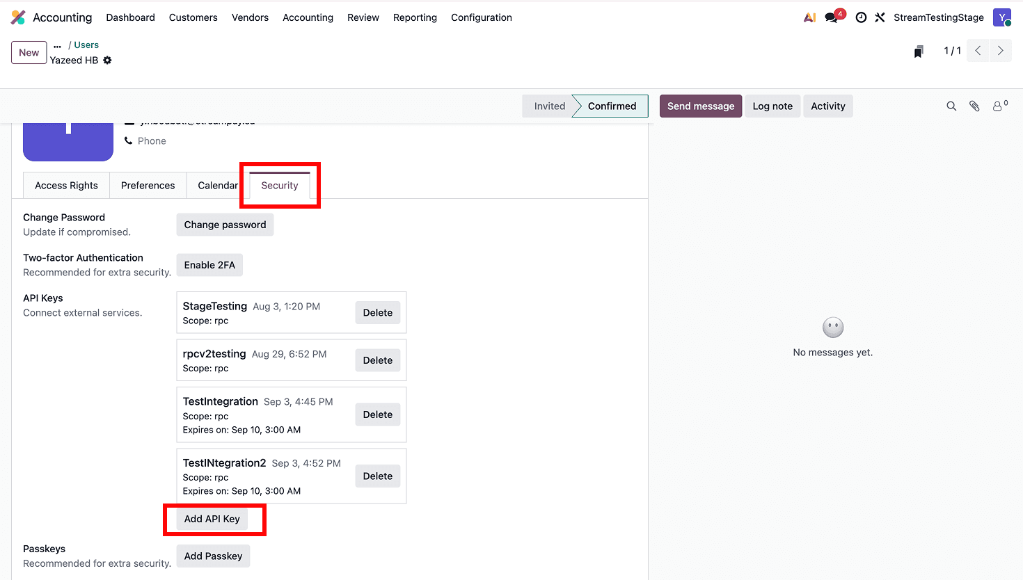The width and height of the screenshot is (1023, 580).
Task: Open the Review menu
Action: coord(363,17)
